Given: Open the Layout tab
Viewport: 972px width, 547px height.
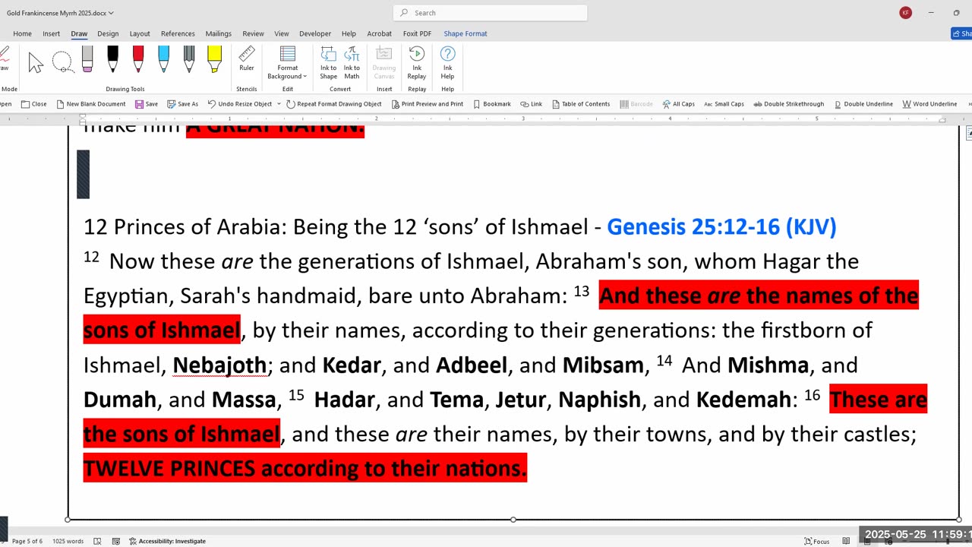Looking at the screenshot, I should pos(140,33).
